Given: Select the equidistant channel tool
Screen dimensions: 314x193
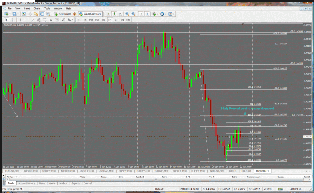Looking at the screenshot, I should 39,20.
